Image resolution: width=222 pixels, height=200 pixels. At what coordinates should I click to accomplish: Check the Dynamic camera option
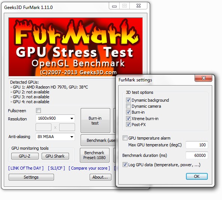point(128,106)
